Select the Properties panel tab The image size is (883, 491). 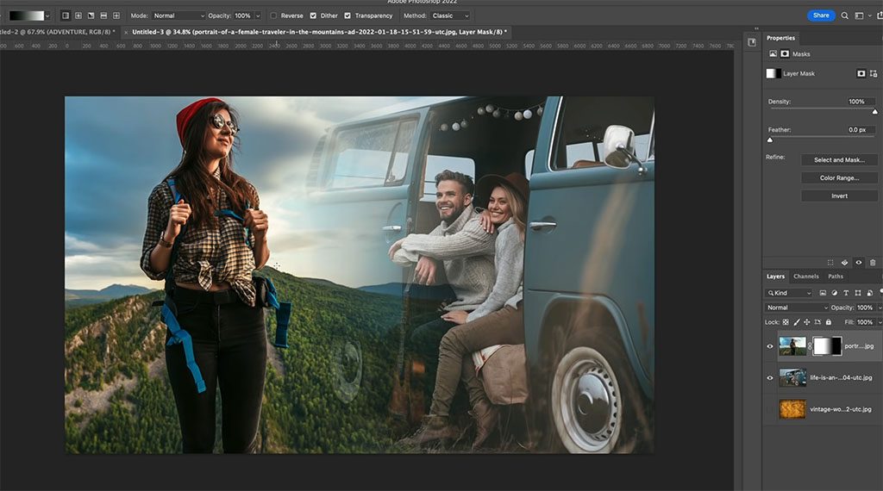point(780,38)
